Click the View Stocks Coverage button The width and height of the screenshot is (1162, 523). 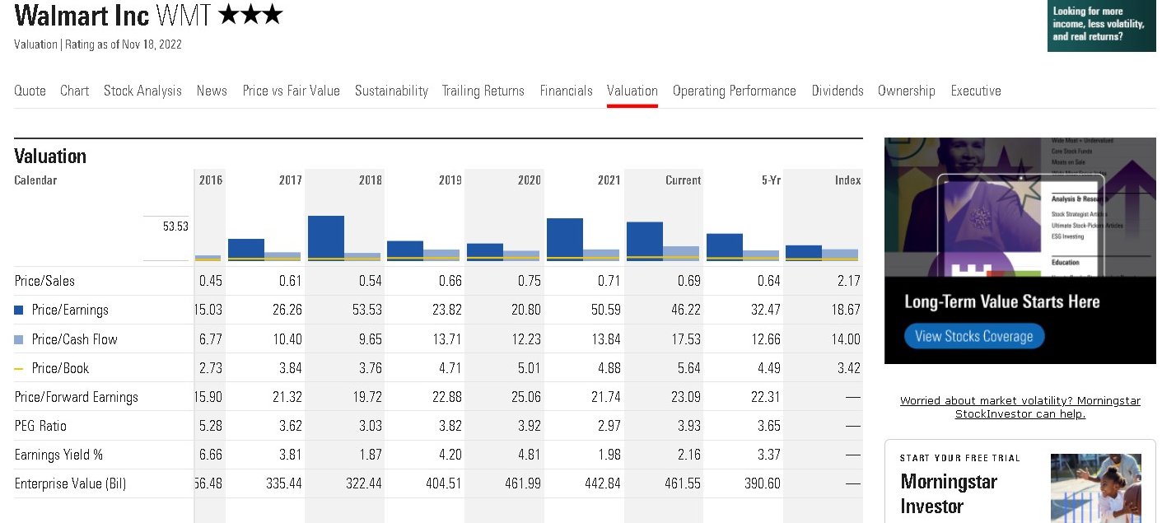[973, 336]
